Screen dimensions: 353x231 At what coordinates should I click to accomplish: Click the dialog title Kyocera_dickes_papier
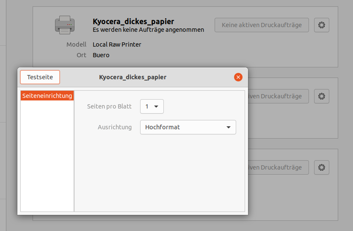pyautogui.click(x=132, y=77)
